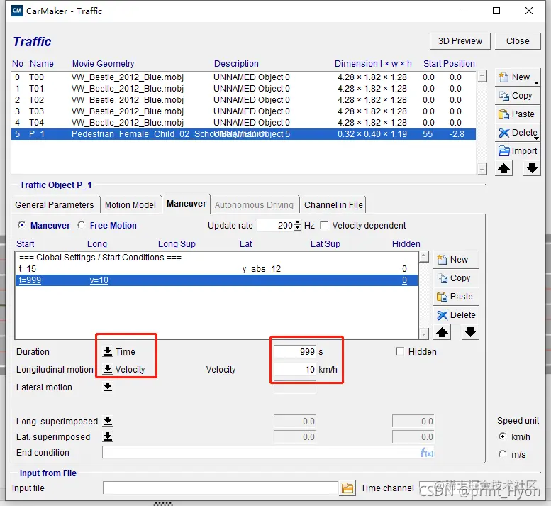Image resolution: width=551 pixels, height=506 pixels.
Task: Increase the Update rate value
Action: point(298,222)
